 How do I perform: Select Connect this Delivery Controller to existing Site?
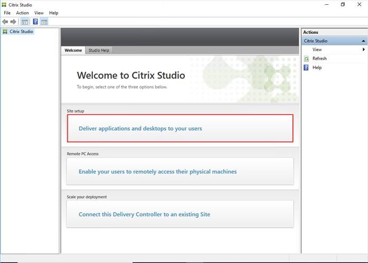pyautogui.click(x=180, y=214)
